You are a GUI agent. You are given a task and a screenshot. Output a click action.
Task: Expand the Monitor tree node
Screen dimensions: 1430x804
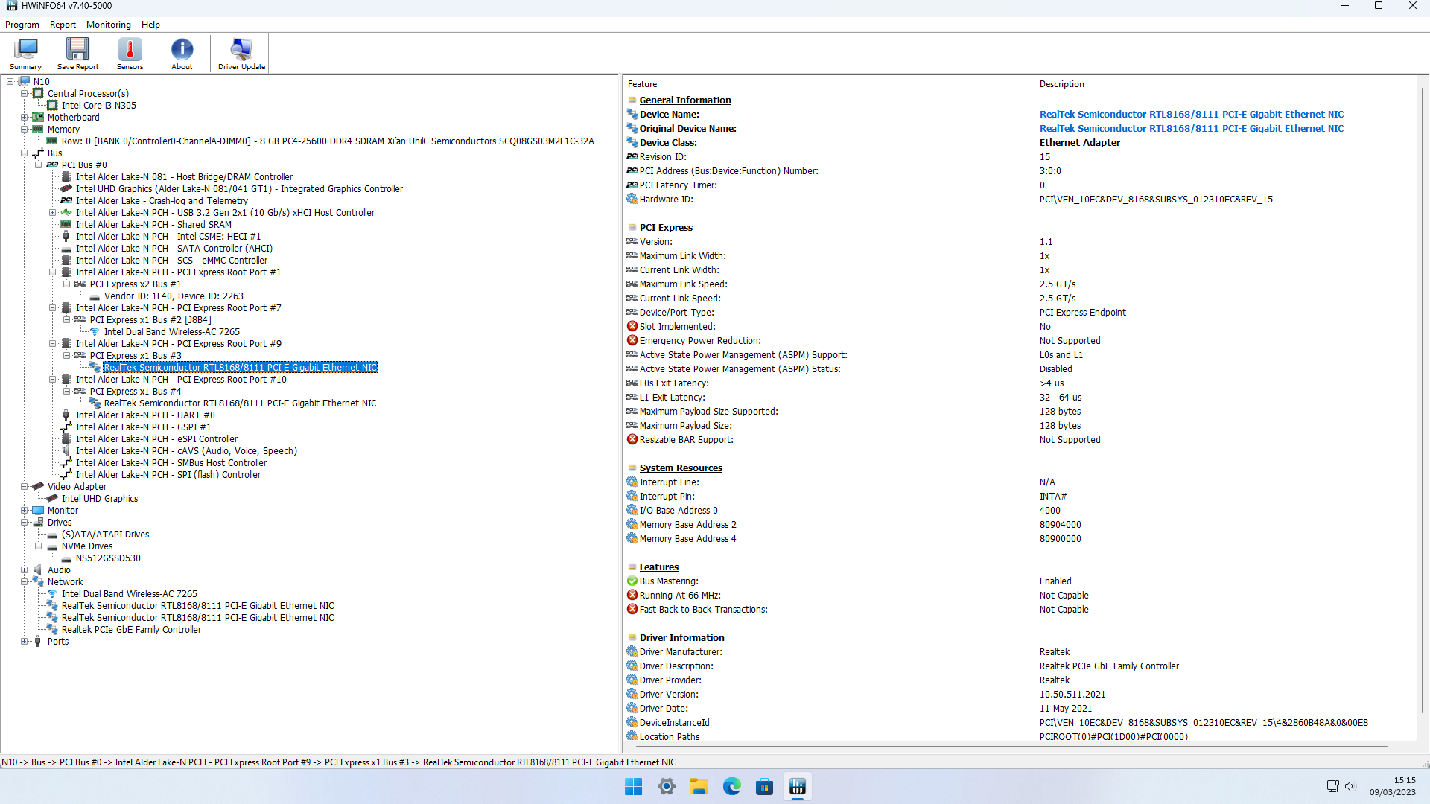coord(25,511)
